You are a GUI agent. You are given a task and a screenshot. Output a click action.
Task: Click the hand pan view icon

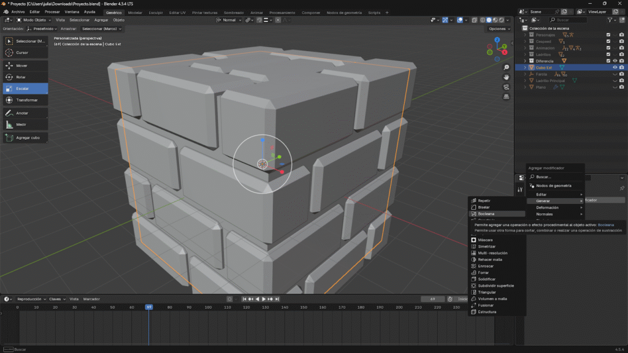(x=506, y=77)
